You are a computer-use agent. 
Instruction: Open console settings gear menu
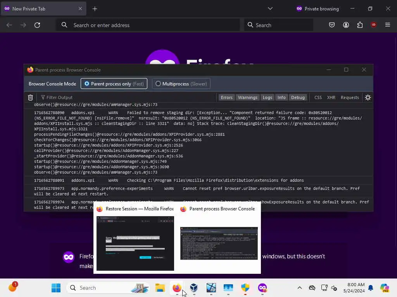(x=368, y=97)
